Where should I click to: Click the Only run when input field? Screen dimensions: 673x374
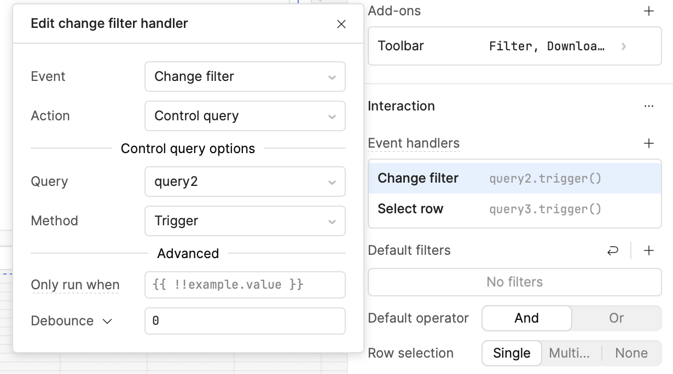pyautogui.click(x=245, y=285)
